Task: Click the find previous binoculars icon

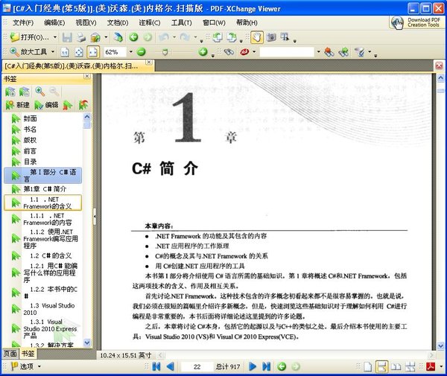Action: click(329, 52)
